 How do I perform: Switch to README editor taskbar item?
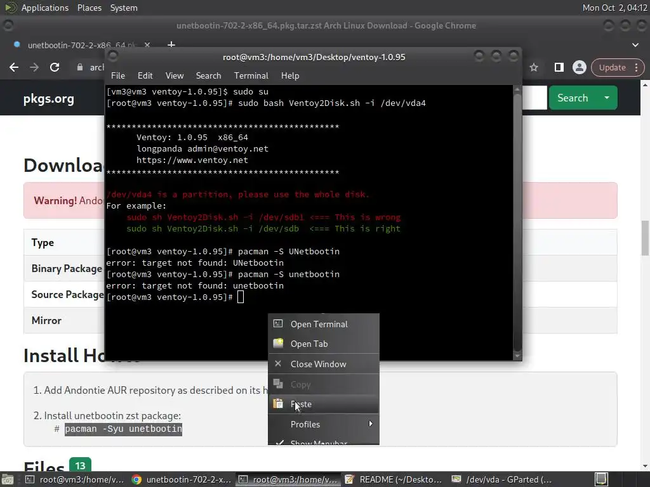click(394, 479)
